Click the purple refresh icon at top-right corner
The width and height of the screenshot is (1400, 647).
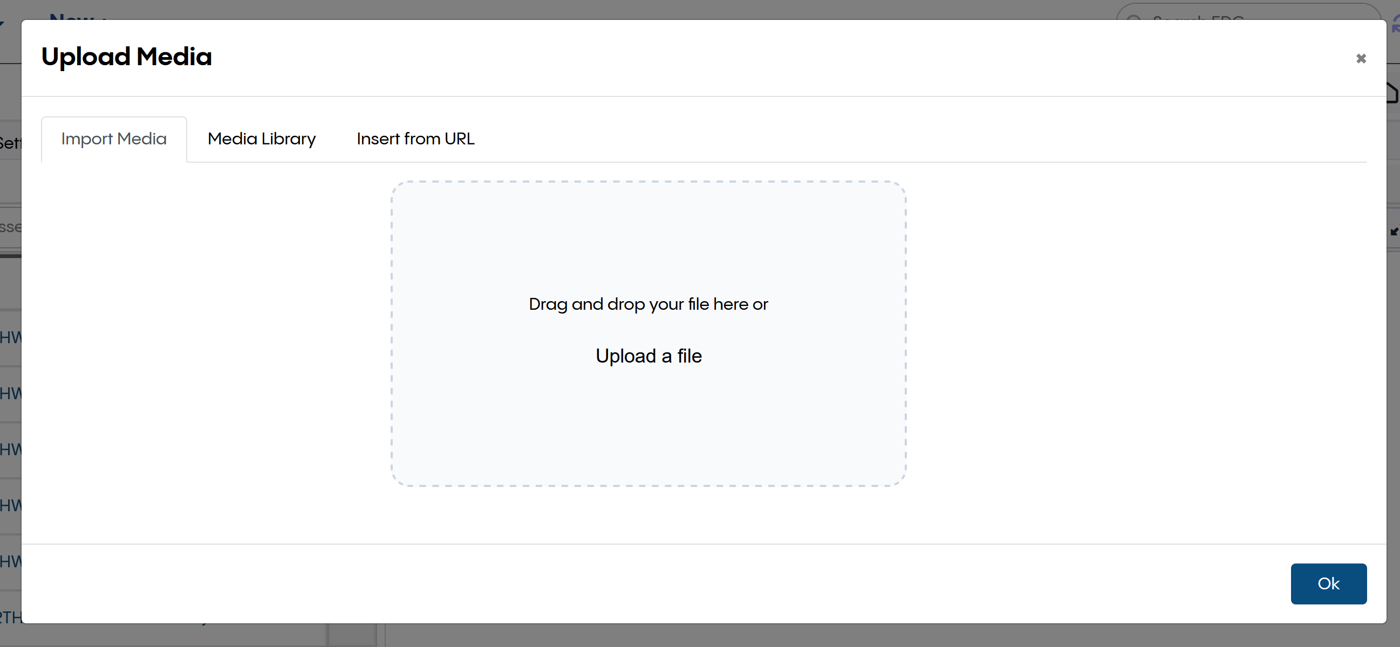point(1396,24)
